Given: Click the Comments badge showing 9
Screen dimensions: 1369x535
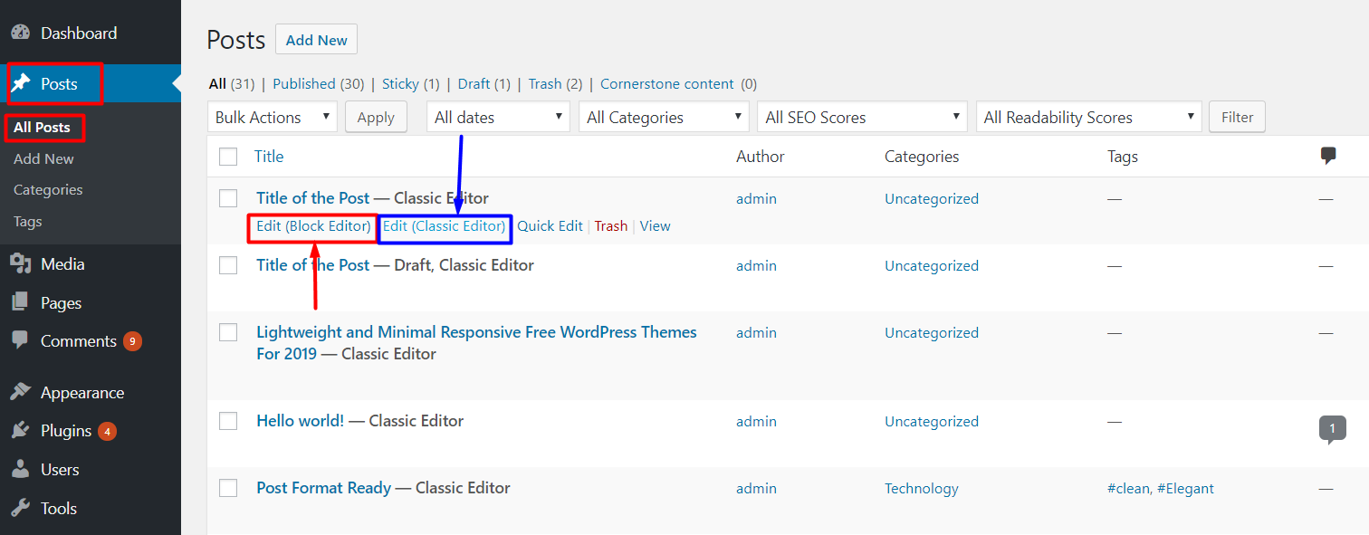Looking at the screenshot, I should [133, 341].
